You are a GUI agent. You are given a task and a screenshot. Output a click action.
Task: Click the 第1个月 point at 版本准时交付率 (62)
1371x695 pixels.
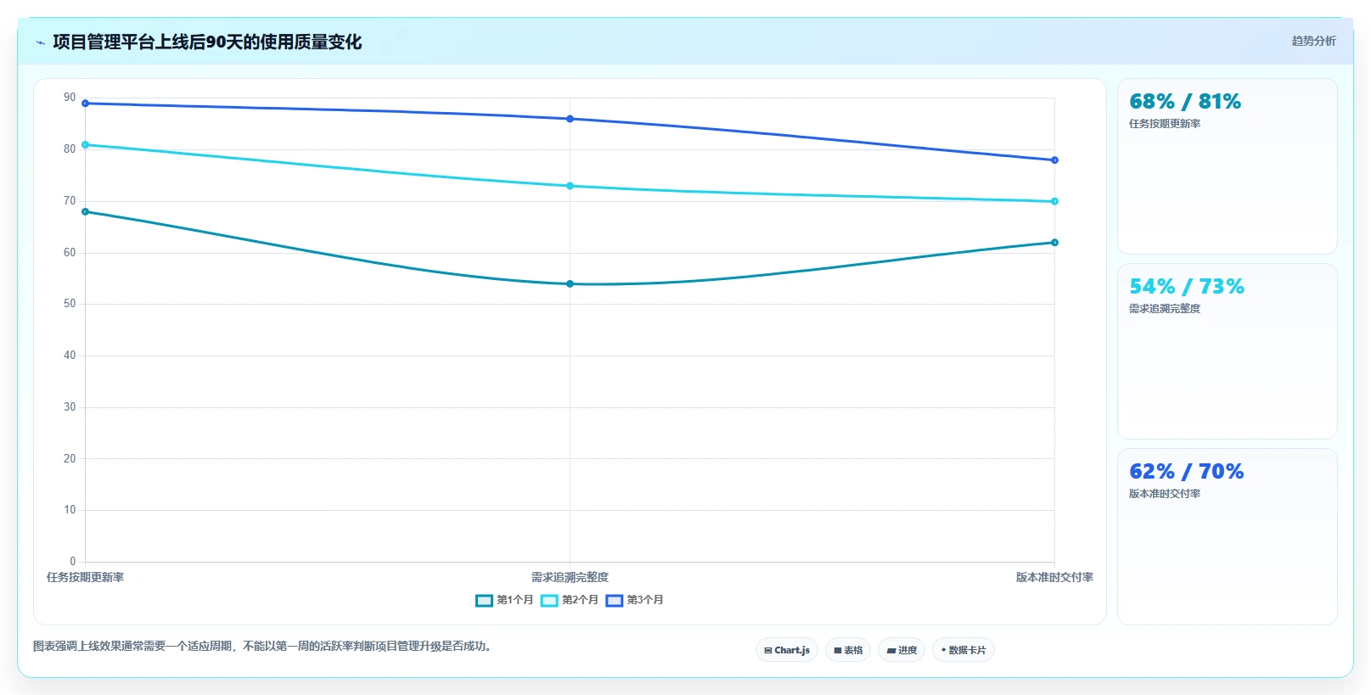[x=1054, y=243]
